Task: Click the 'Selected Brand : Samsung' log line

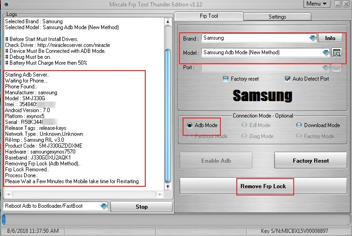Action: pos(34,21)
